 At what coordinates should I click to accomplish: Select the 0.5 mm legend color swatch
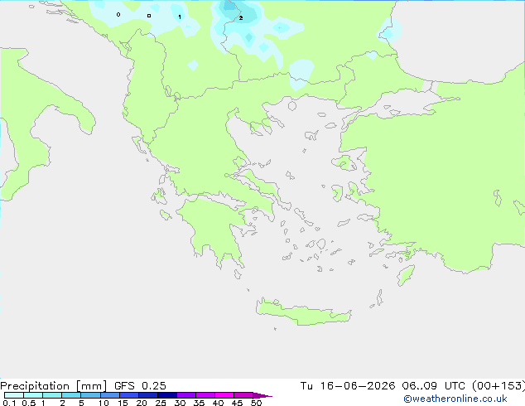[x=33, y=395]
